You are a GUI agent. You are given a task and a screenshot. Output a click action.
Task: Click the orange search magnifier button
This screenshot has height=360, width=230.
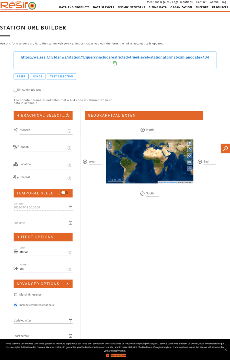tap(225, 148)
